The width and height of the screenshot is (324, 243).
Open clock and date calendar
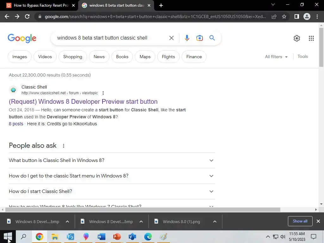click(x=297, y=237)
